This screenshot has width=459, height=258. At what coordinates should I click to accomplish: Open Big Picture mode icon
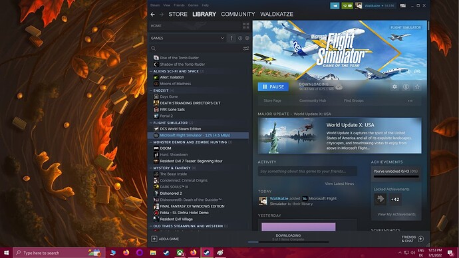click(x=403, y=5)
